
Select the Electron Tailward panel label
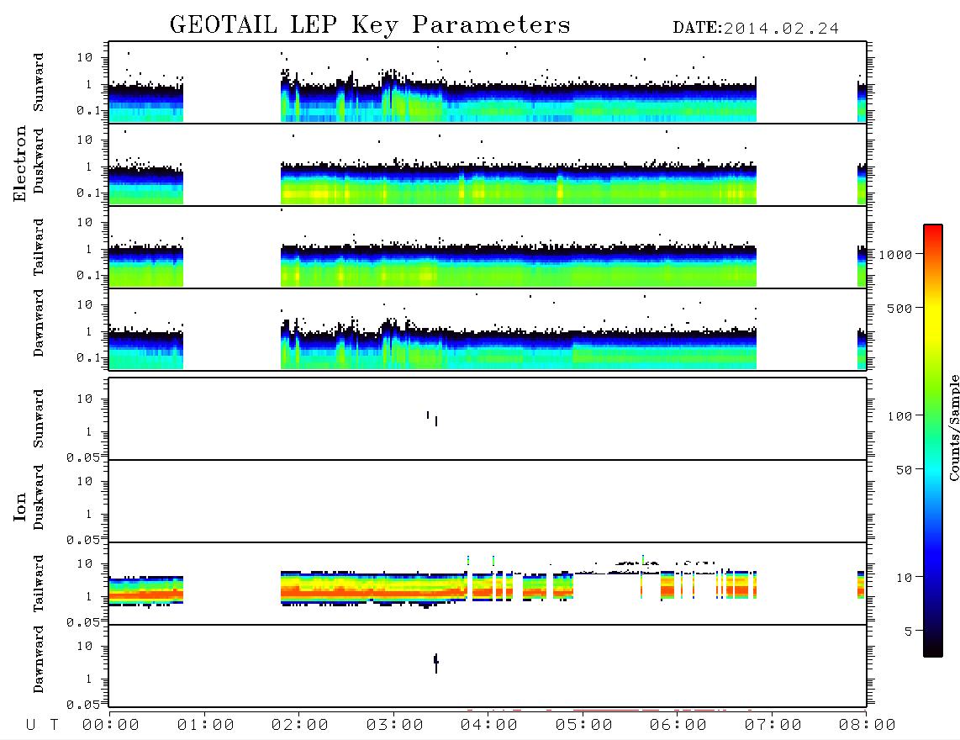(x=38, y=246)
